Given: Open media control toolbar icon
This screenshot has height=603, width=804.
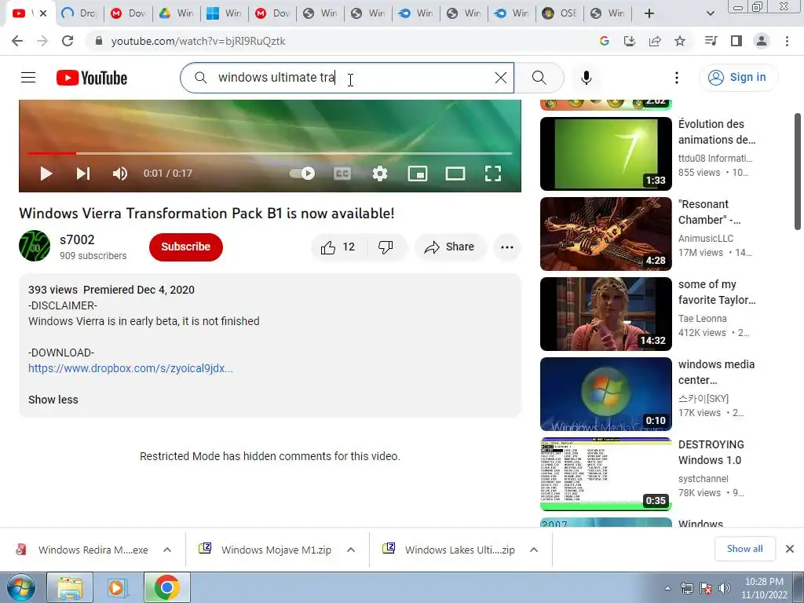Looking at the screenshot, I should [711, 41].
